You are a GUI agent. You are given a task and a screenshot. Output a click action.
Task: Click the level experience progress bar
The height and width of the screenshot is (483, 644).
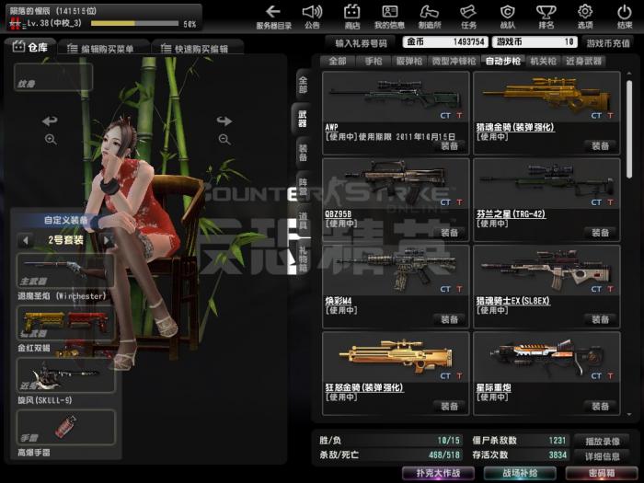tap(134, 23)
